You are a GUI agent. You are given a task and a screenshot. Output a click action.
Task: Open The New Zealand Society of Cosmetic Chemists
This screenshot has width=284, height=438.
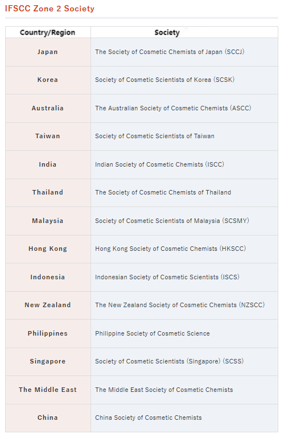pos(180,305)
